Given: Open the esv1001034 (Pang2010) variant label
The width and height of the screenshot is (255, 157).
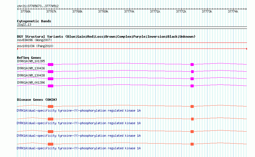Looking at the screenshot, I should coord(35,46).
